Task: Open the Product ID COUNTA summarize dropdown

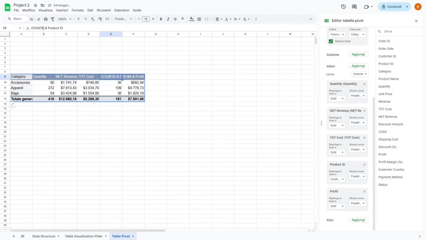Action: pyautogui.click(x=337, y=179)
